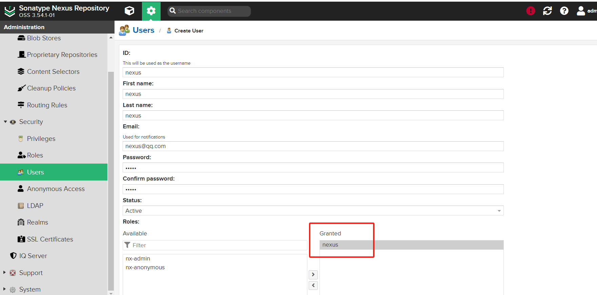Click the sidebar scroll down arrow
Image resolution: width=597 pixels, height=295 pixels.
pyautogui.click(x=111, y=293)
